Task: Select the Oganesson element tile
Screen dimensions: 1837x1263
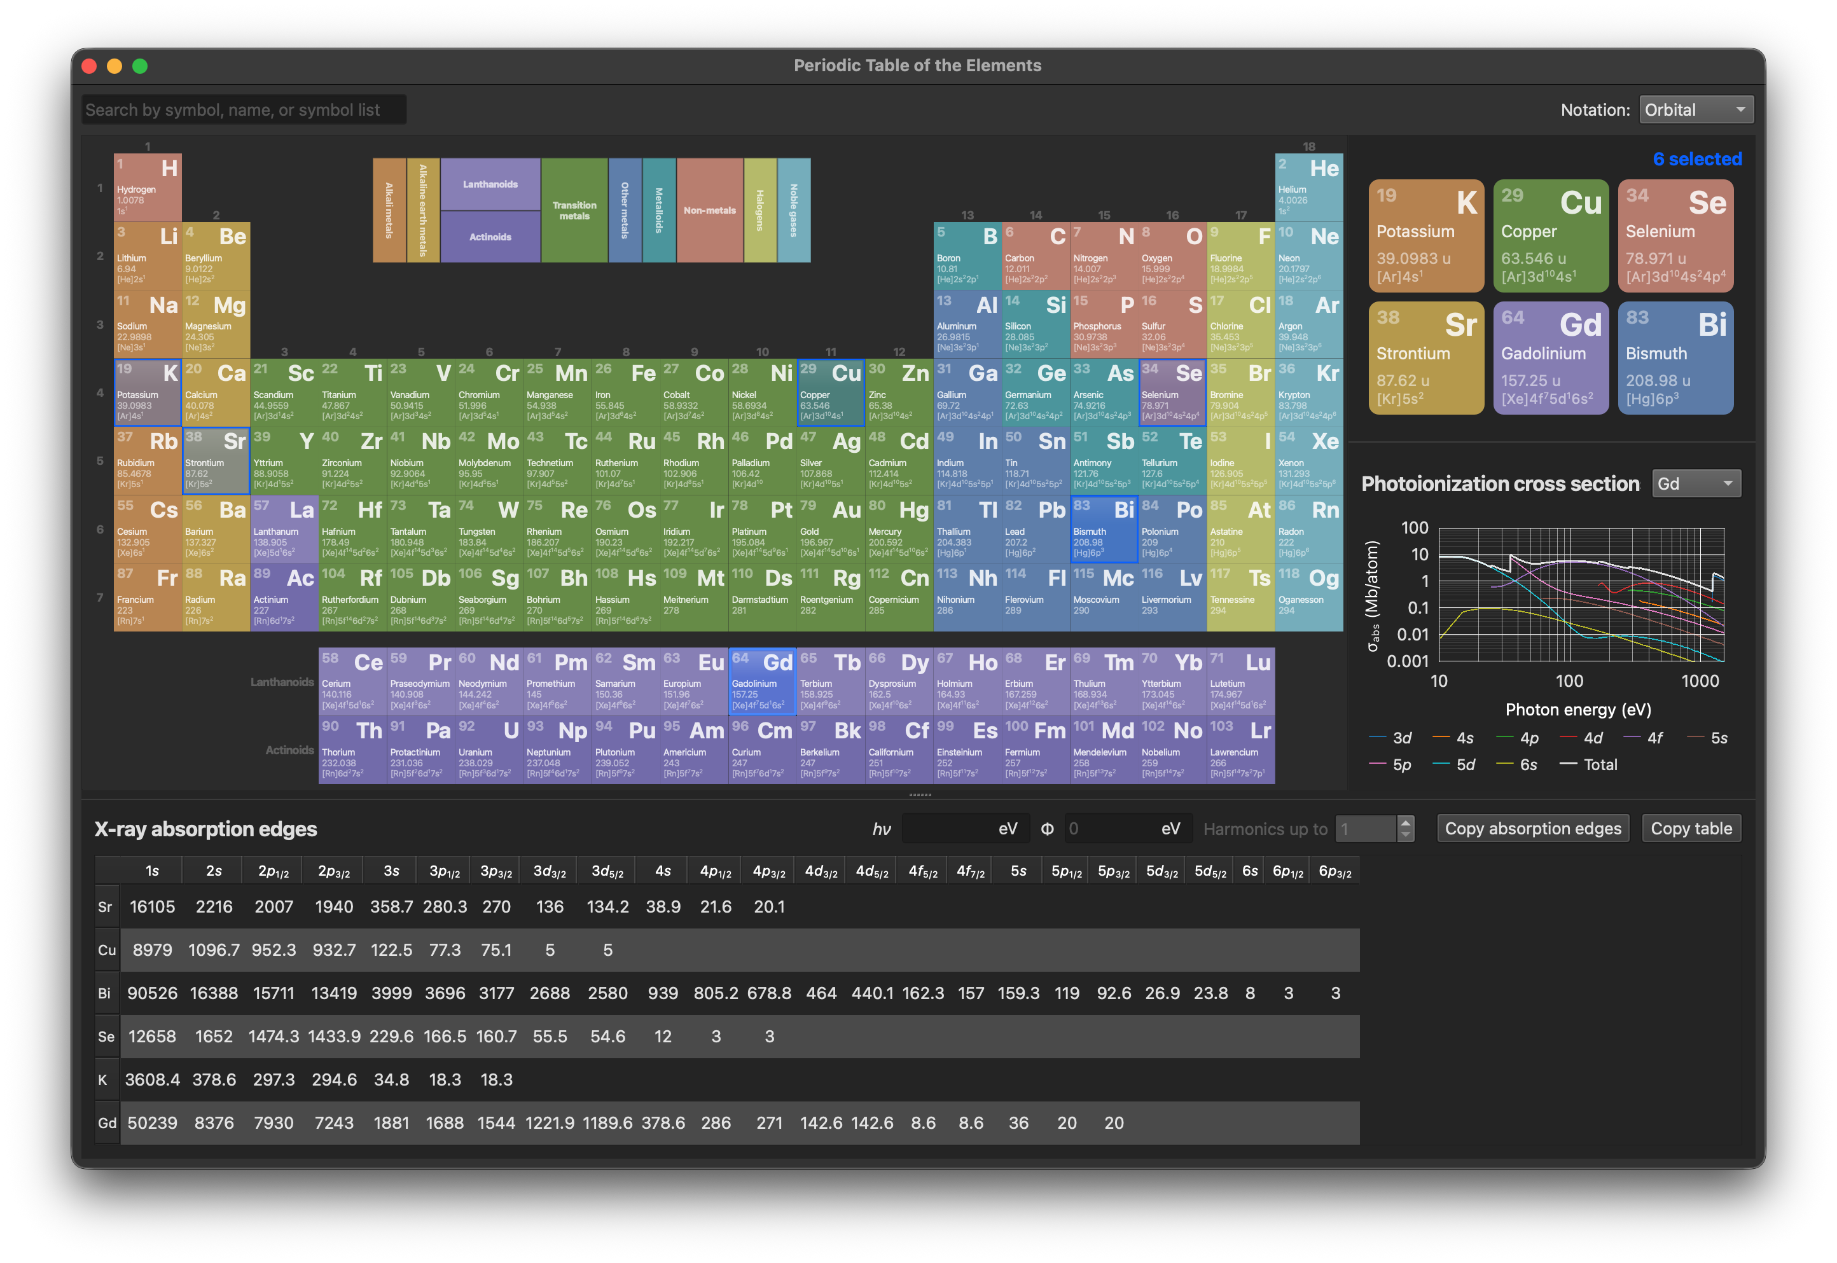Action: (1308, 597)
